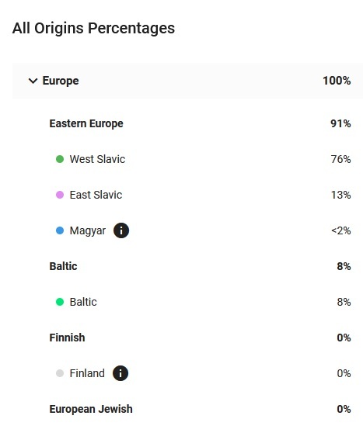Click the Magyar info icon
The width and height of the screenshot is (363, 426).
[121, 230]
